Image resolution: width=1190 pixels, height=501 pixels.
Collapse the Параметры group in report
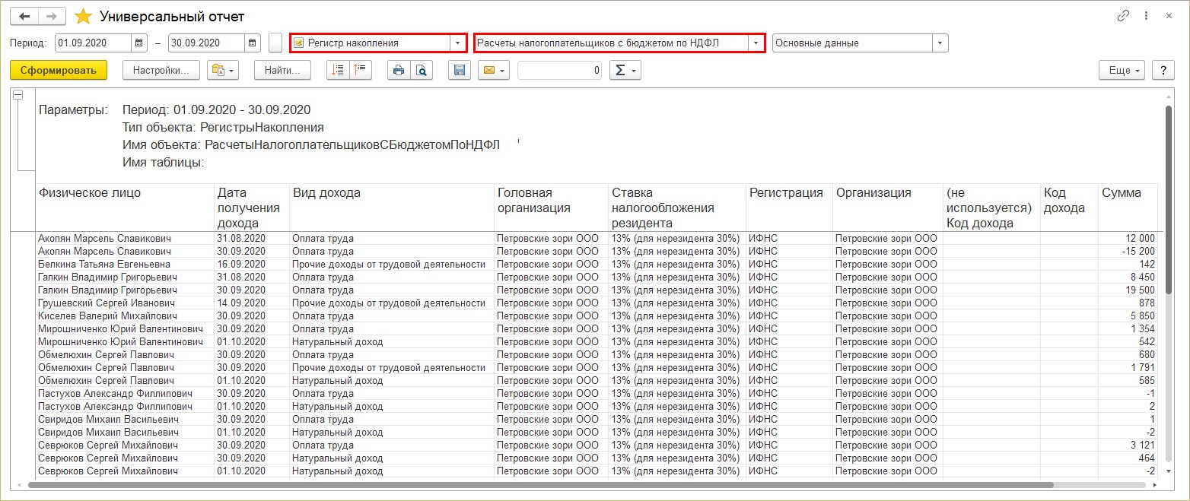pyautogui.click(x=18, y=94)
